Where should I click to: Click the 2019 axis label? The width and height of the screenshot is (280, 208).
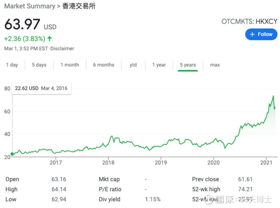(x=161, y=163)
